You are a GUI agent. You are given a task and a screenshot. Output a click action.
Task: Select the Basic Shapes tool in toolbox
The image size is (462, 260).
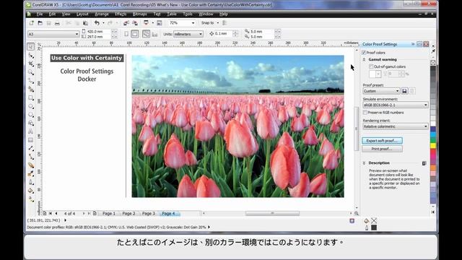click(30, 123)
